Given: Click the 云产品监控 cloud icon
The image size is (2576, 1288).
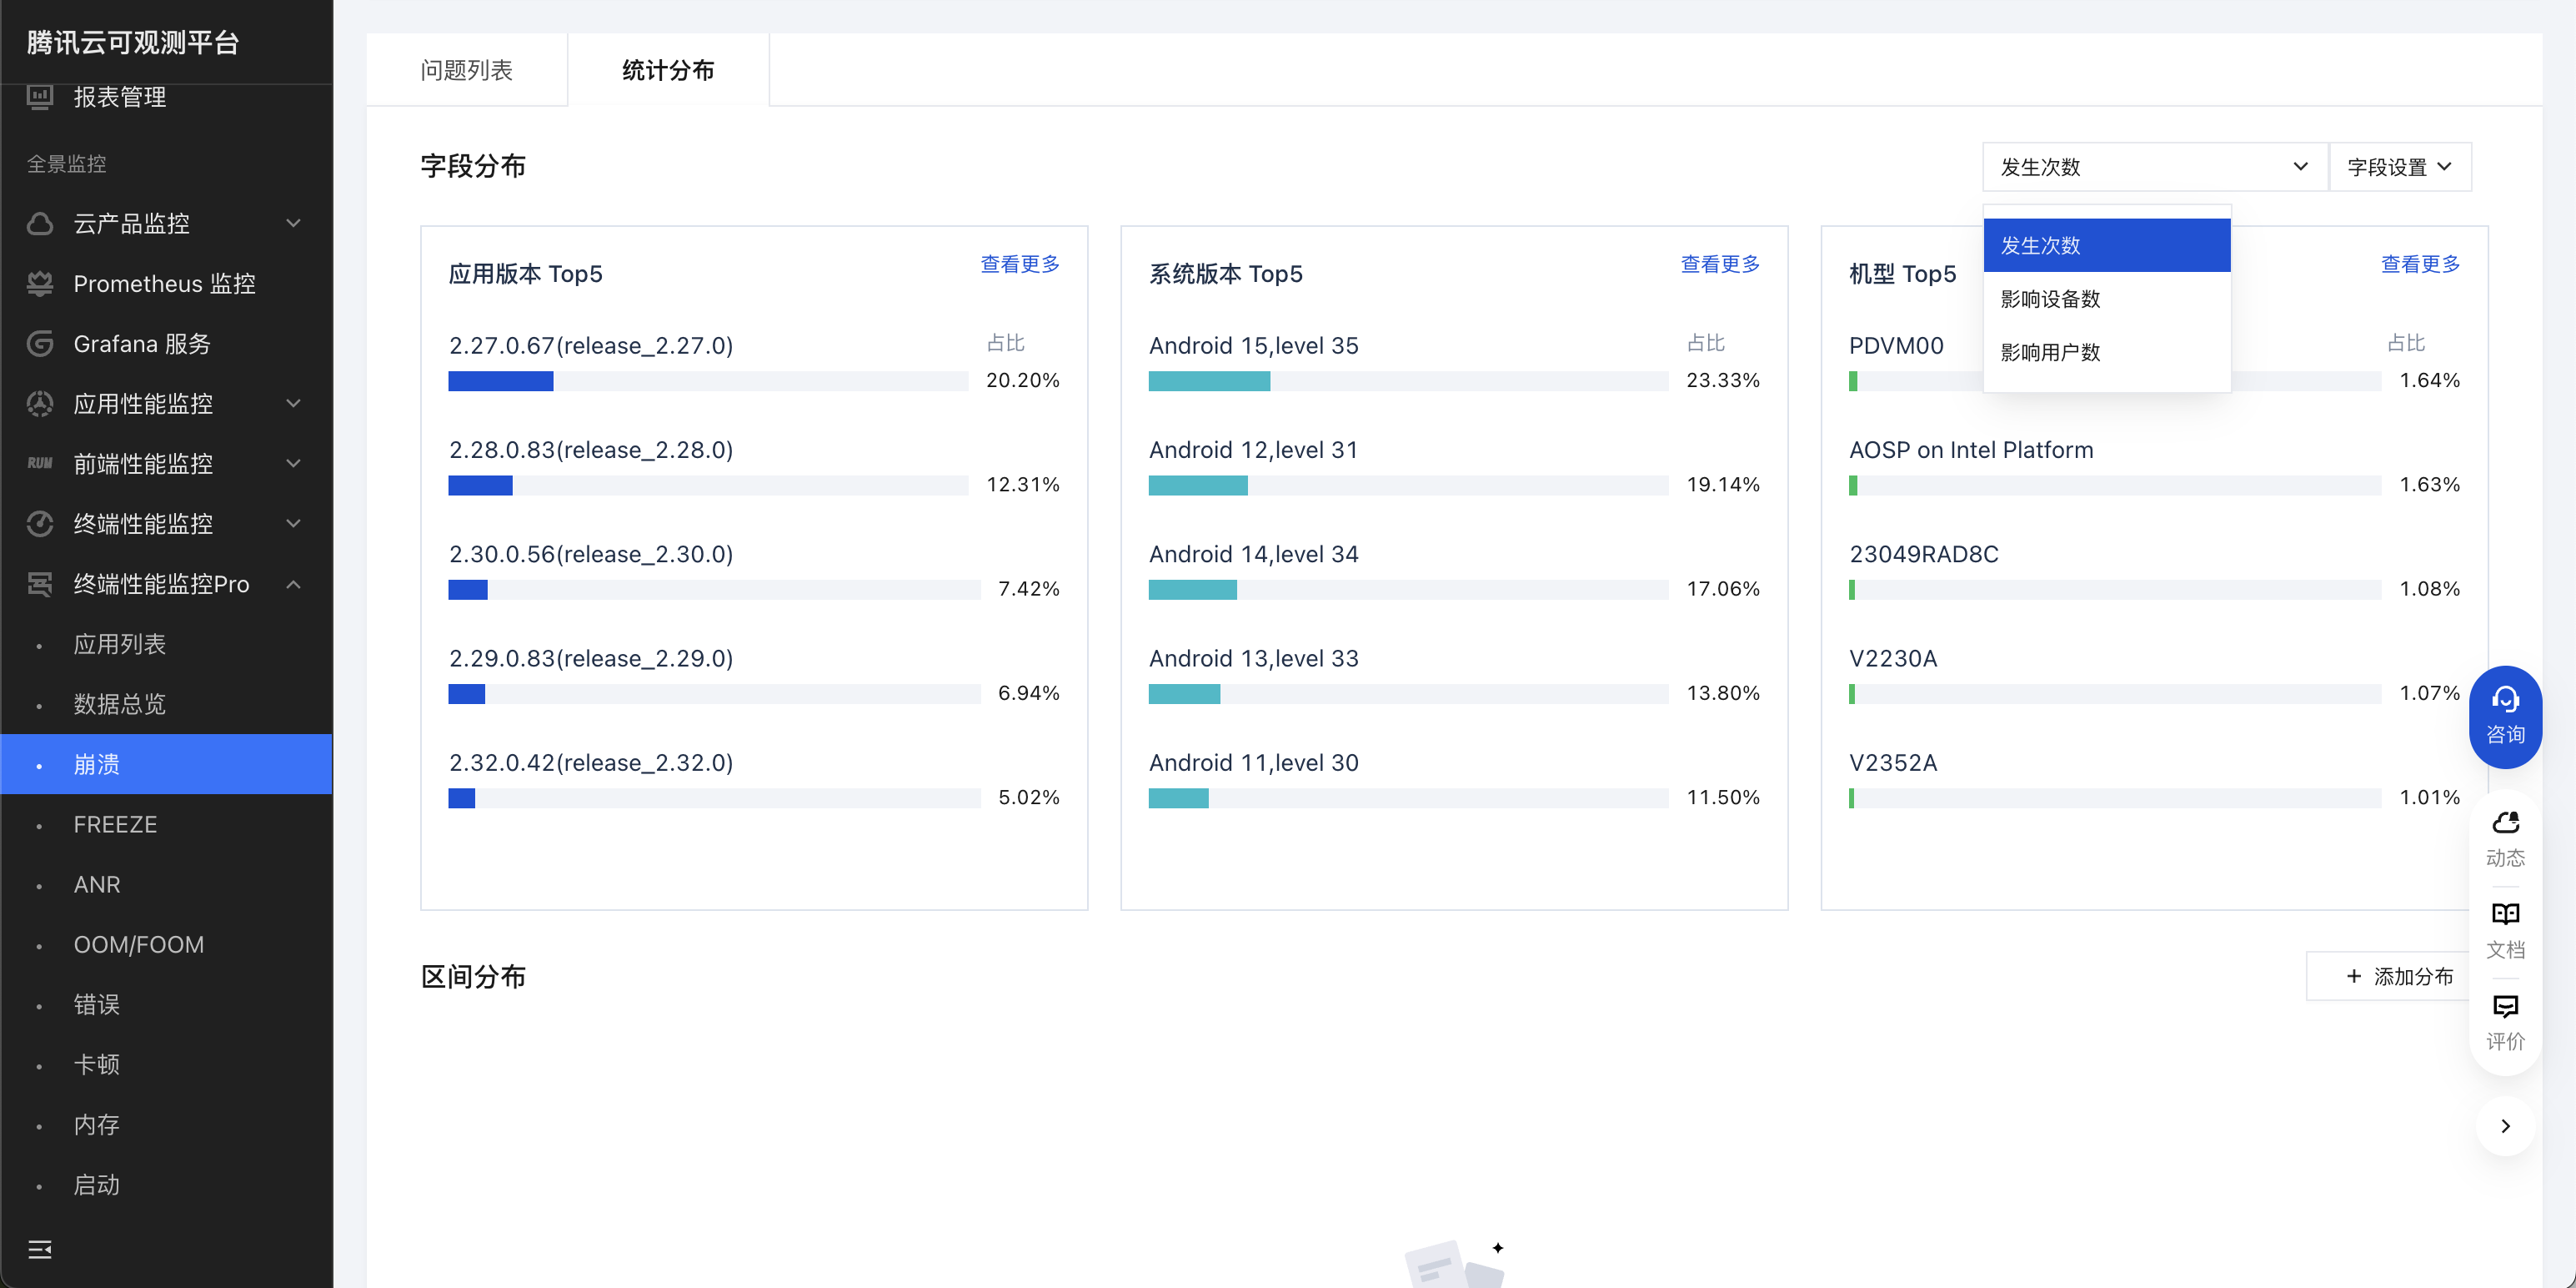Looking at the screenshot, I should coord(40,224).
